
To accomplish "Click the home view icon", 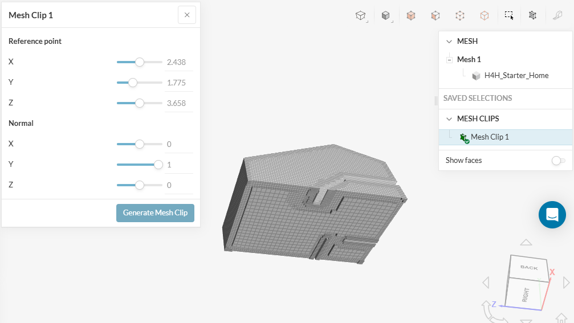I will [561, 318].
